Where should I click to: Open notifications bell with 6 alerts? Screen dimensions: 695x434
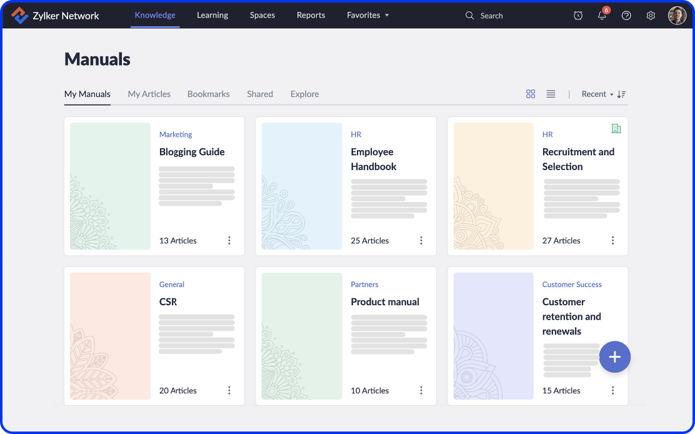pos(602,16)
